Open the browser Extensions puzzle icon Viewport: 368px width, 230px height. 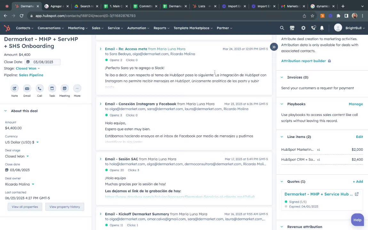click(x=338, y=16)
